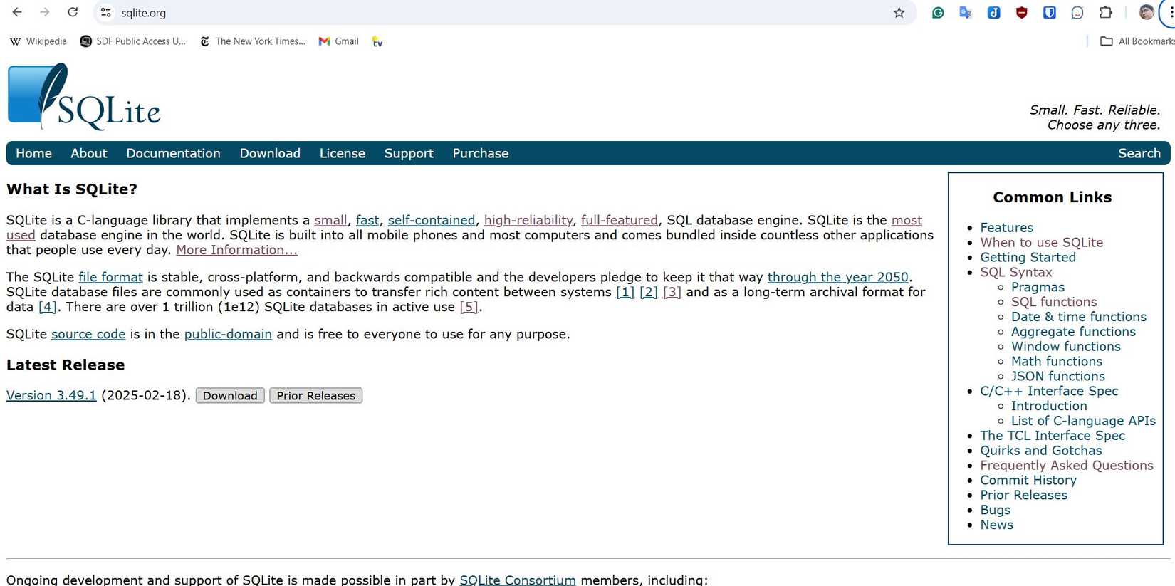This screenshot has width=1175, height=586.
Task: Open the JSON functions link
Action: (x=1058, y=376)
